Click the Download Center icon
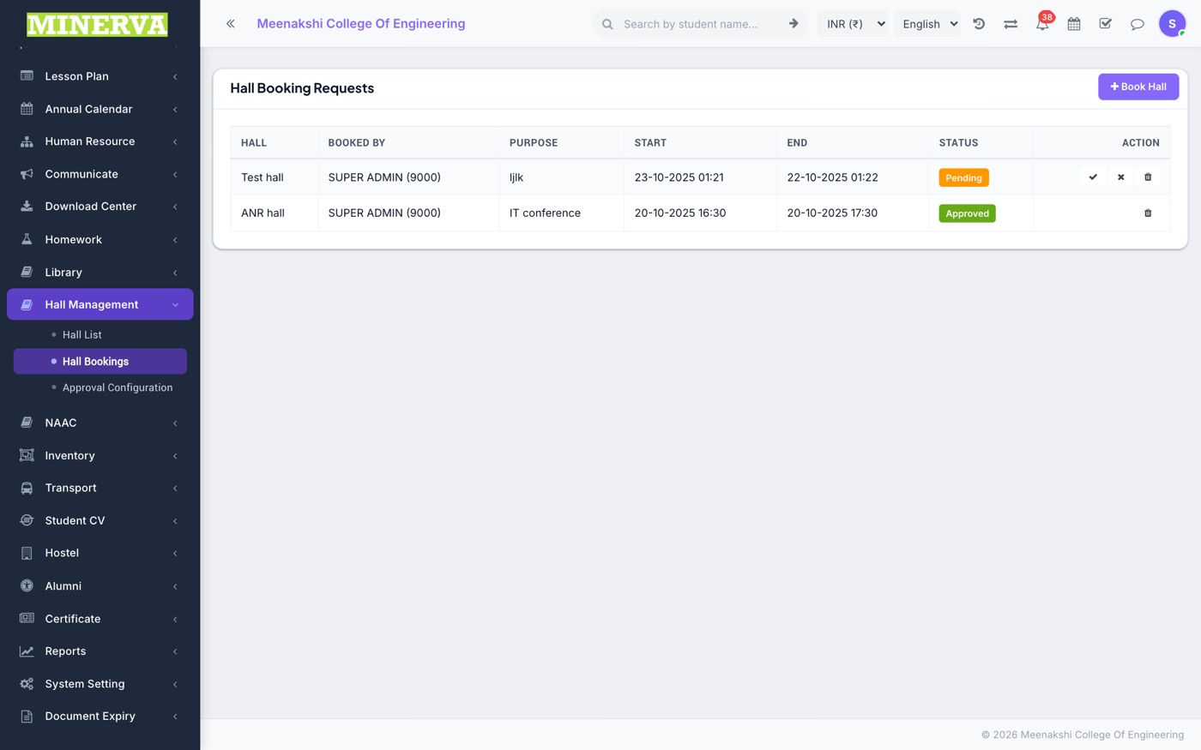 [27, 207]
